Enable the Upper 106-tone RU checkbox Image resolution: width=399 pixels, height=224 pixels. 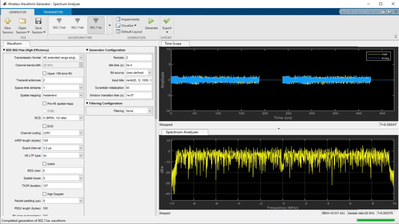click(x=45, y=73)
